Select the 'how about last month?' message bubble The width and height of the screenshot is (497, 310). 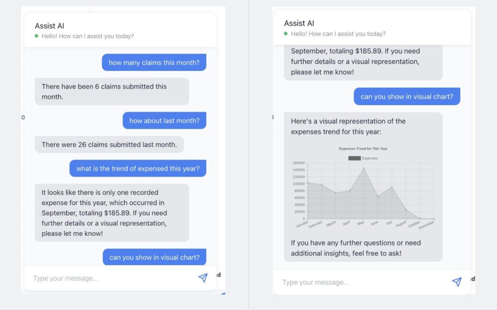click(x=165, y=120)
